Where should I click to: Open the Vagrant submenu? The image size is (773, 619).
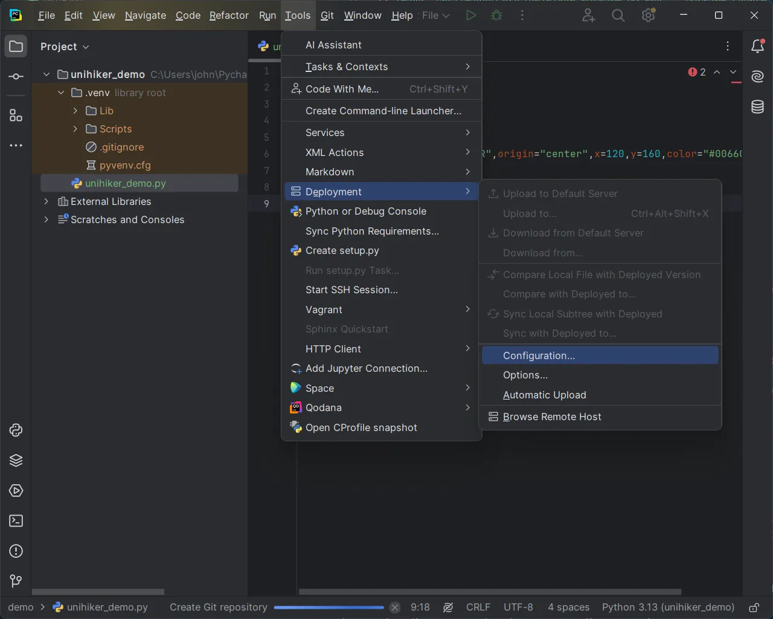382,309
